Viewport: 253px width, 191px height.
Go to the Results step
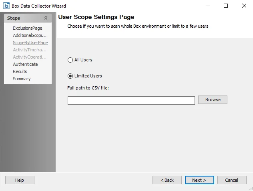pos(20,71)
